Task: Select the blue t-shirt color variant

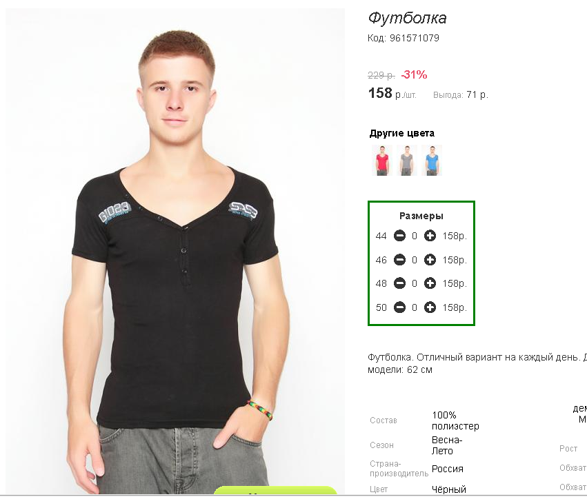Action: (x=432, y=160)
